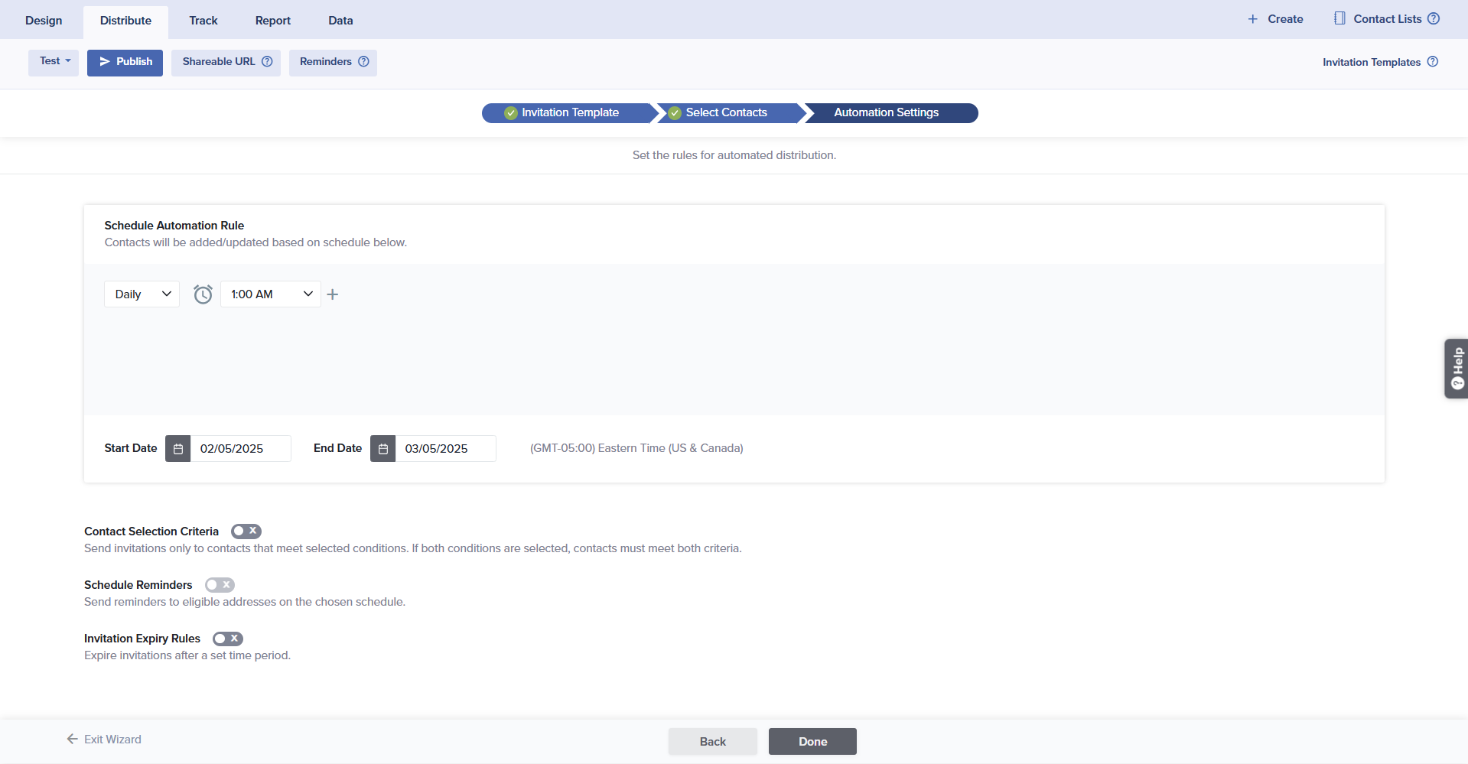The height and width of the screenshot is (764, 1468).
Task: Expand the 1:00 AM time dropdown
Action: [271, 294]
